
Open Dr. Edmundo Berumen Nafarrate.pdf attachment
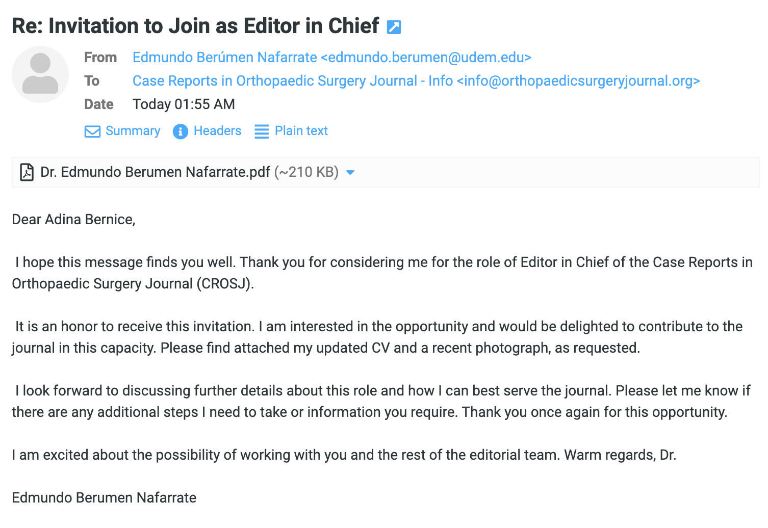coord(155,172)
